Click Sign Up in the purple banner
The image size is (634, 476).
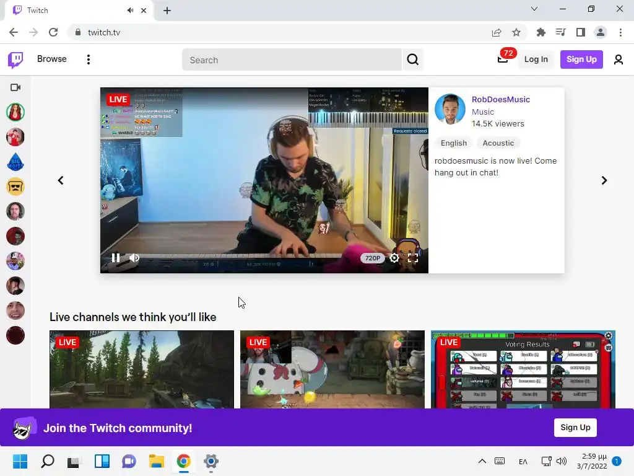click(575, 428)
